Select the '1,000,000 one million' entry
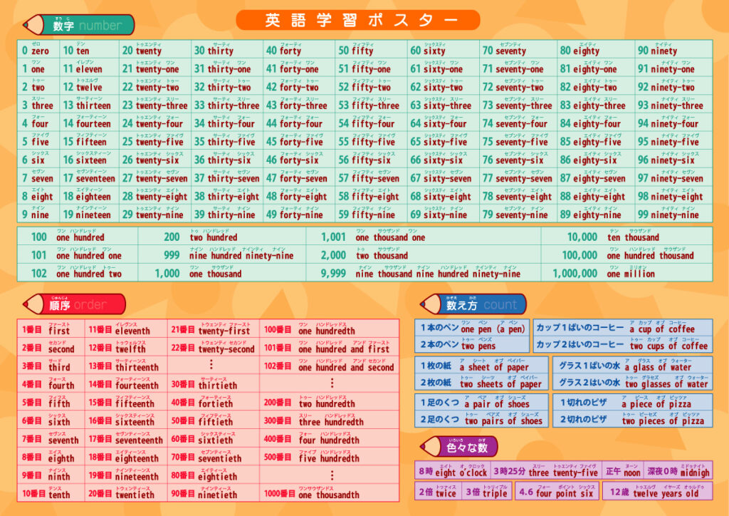 [x=626, y=273]
